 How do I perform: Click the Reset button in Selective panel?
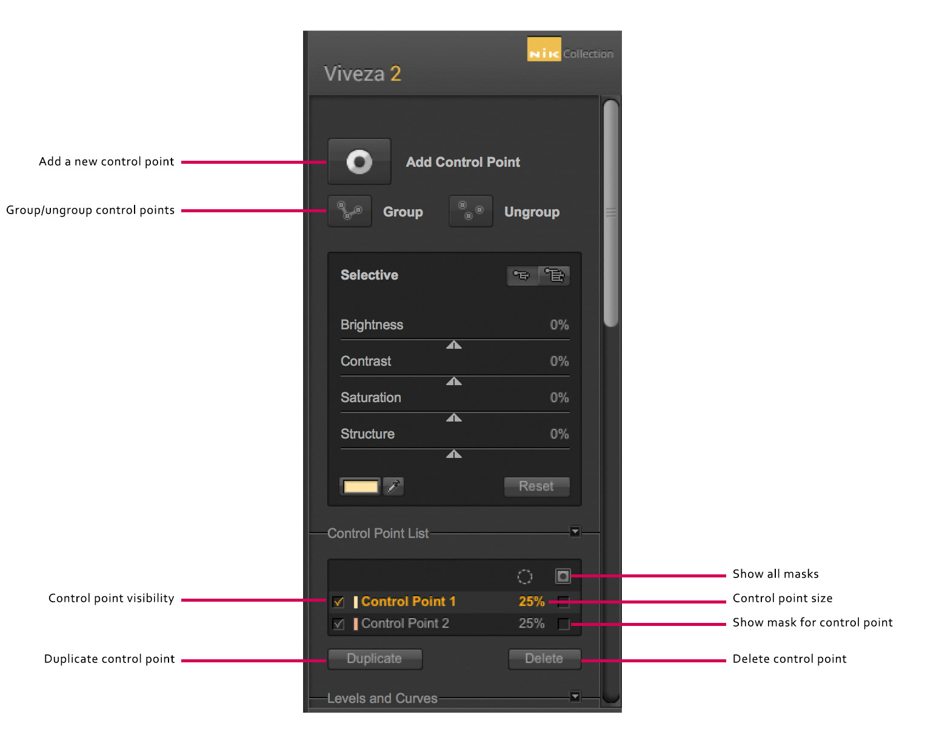537,486
